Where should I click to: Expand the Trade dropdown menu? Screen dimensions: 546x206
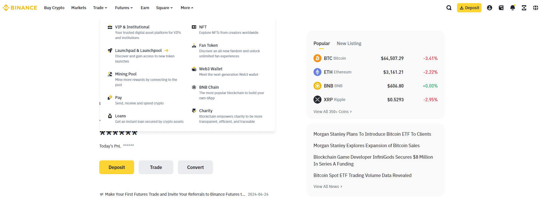[100, 8]
